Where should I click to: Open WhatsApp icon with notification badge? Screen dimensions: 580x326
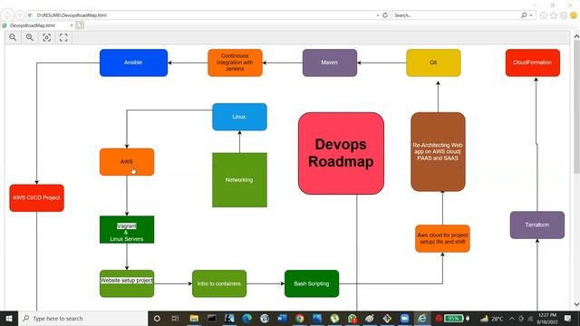click(x=353, y=318)
